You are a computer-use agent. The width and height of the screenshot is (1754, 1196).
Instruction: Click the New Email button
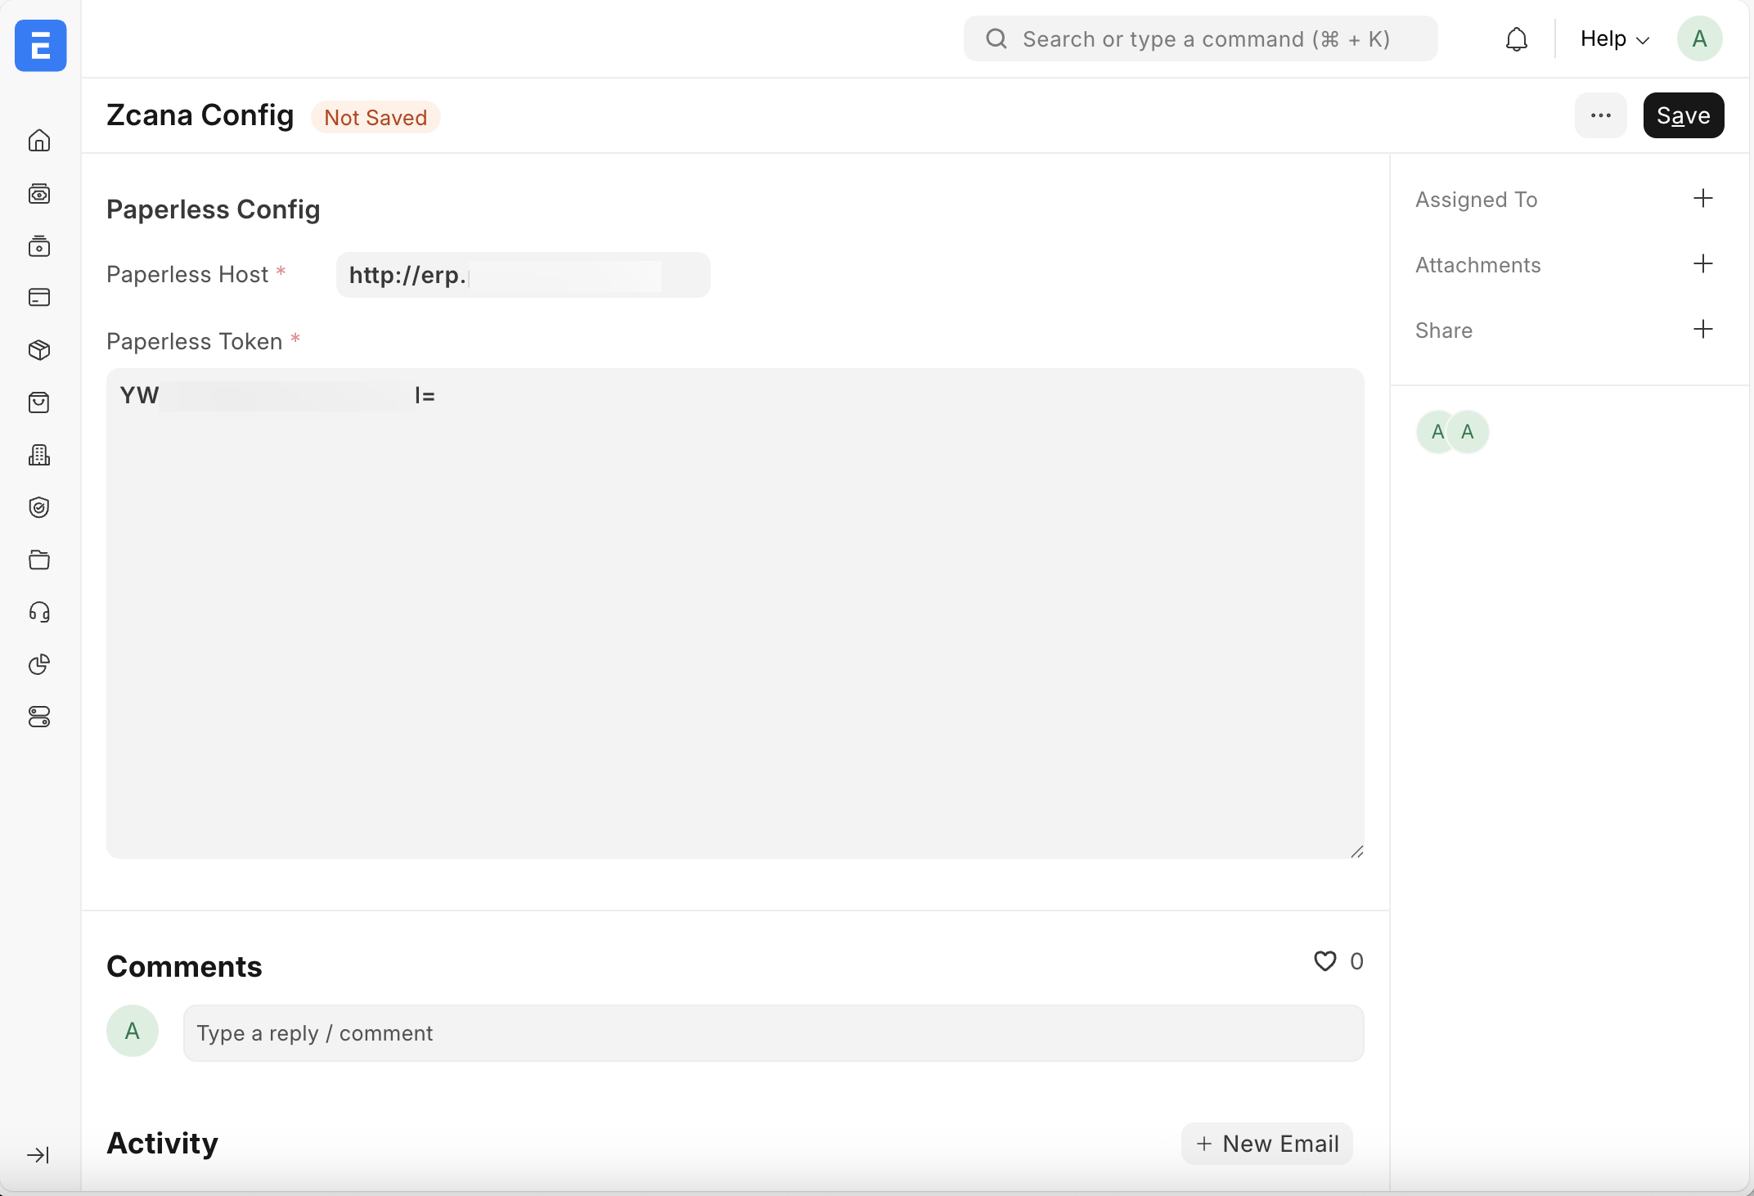[x=1266, y=1144]
